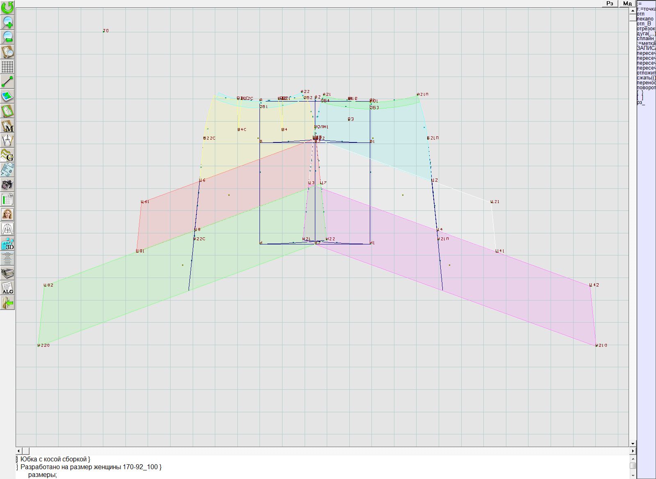Click the pattern piece M icon
This screenshot has height=479, width=656.
coord(7,126)
